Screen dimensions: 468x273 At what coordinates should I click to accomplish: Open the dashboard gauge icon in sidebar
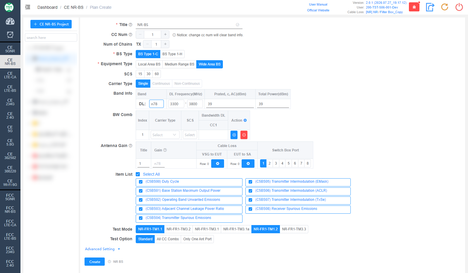pyautogui.click(x=10, y=21)
